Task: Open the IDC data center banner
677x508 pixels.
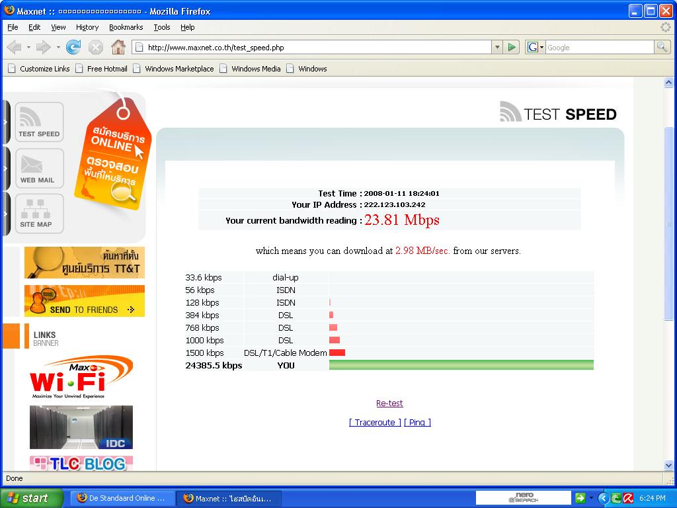Action: point(81,427)
